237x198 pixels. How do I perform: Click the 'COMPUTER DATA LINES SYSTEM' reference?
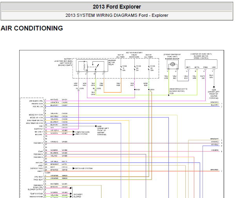(x=82, y=133)
